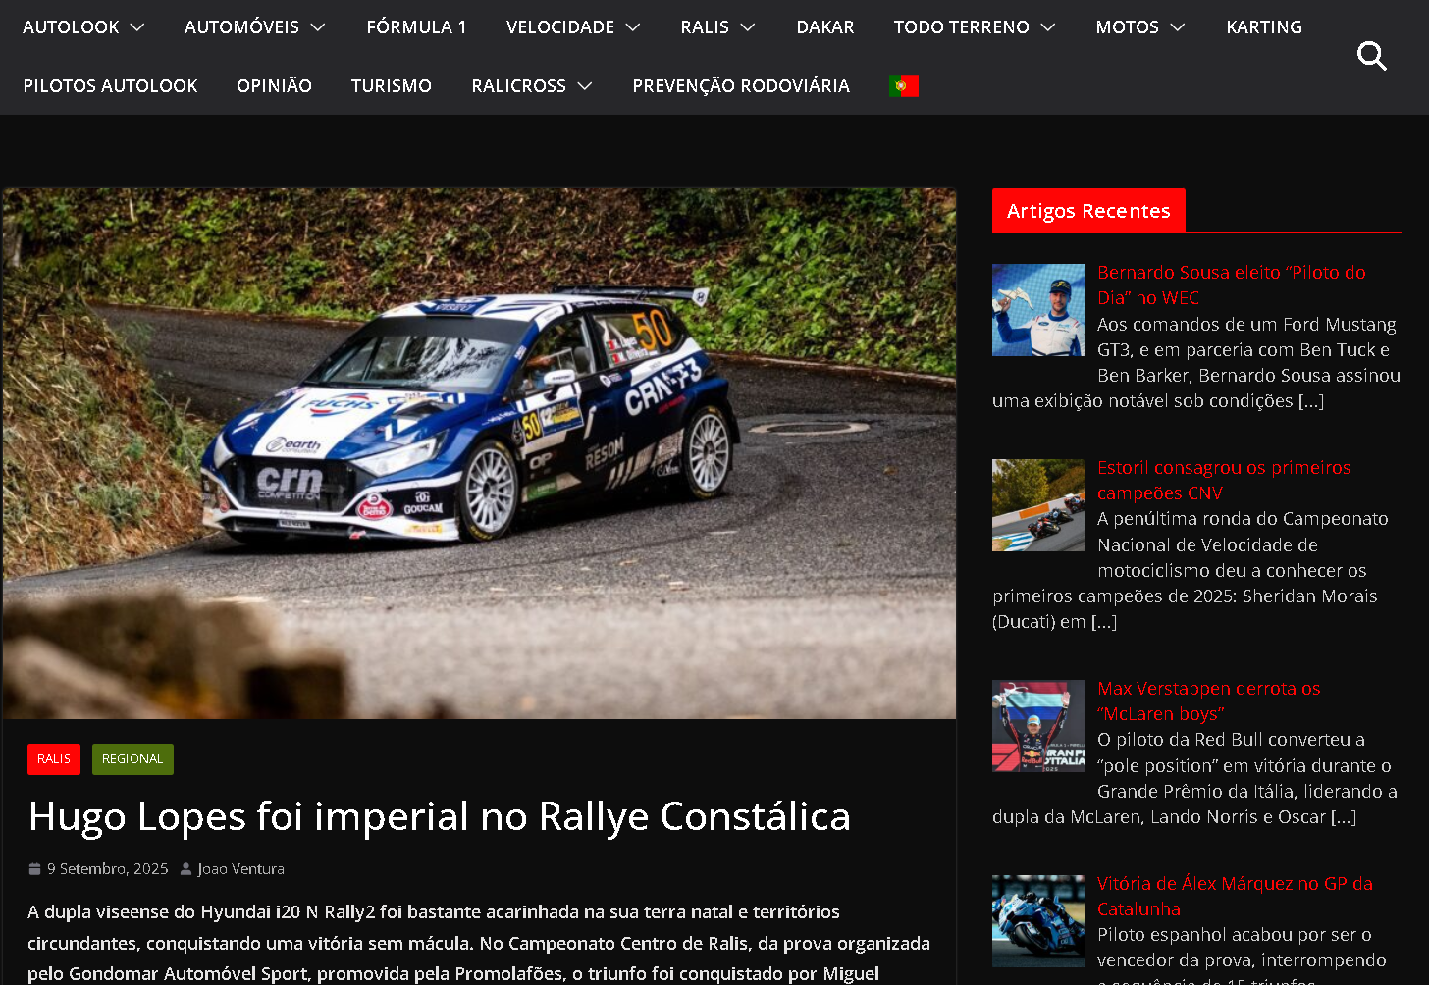
Task: Click excerpt starting 'A penúltima ronda do Campeonato'
Action: [x=1190, y=570]
